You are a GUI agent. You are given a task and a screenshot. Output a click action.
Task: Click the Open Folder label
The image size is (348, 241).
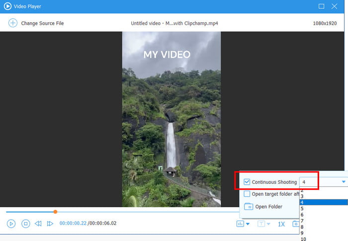pos(268,207)
